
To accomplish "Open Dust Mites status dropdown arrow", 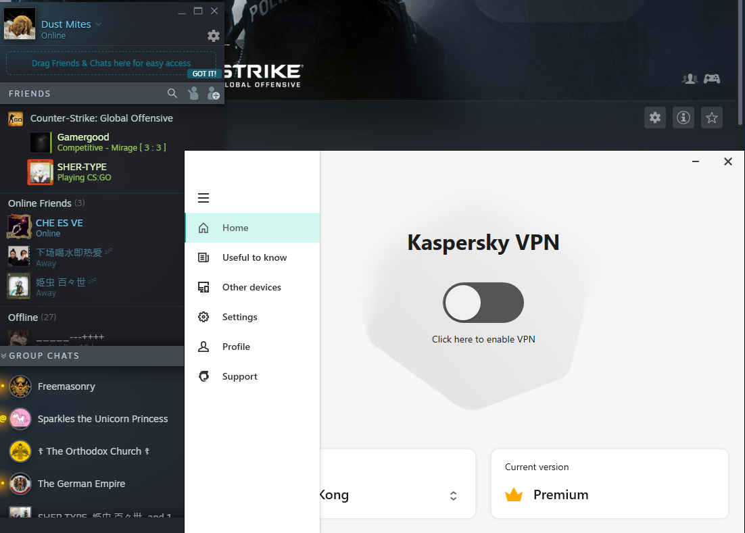I will pos(98,24).
